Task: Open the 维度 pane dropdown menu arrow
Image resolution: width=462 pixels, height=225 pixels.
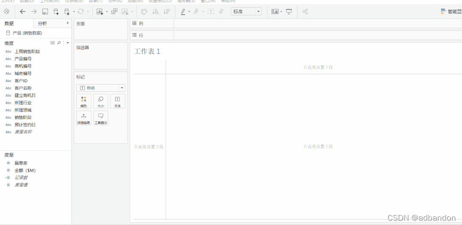Action: tap(68, 43)
